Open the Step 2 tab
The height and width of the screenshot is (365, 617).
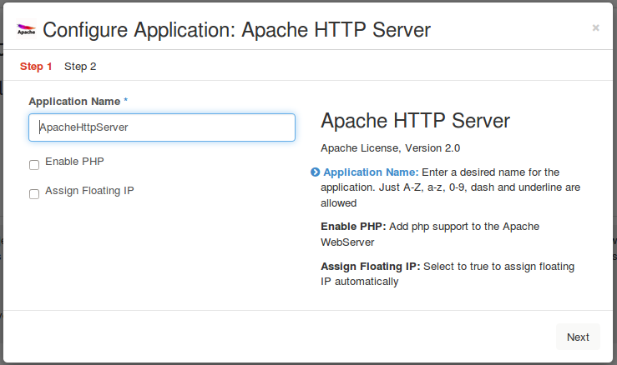tap(80, 67)
